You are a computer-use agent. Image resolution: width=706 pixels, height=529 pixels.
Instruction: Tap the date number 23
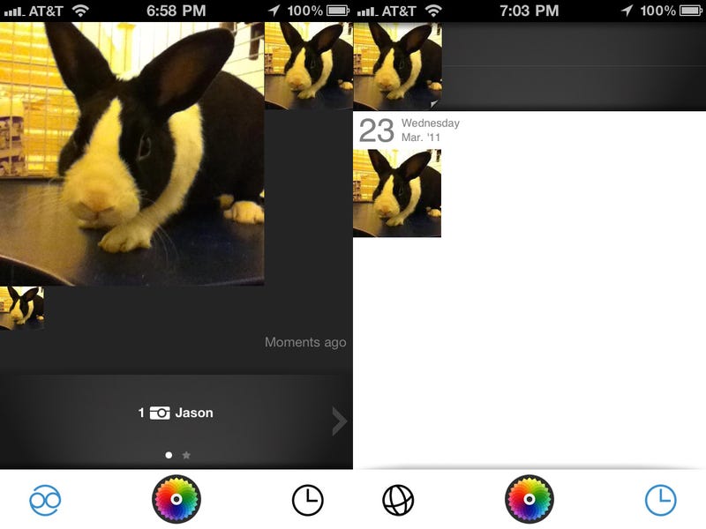[377, 130]
